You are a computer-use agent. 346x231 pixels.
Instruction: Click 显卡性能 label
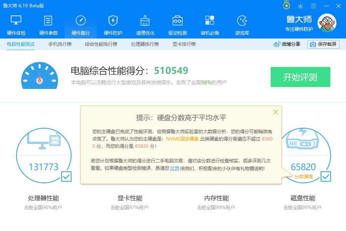[130, 198]
